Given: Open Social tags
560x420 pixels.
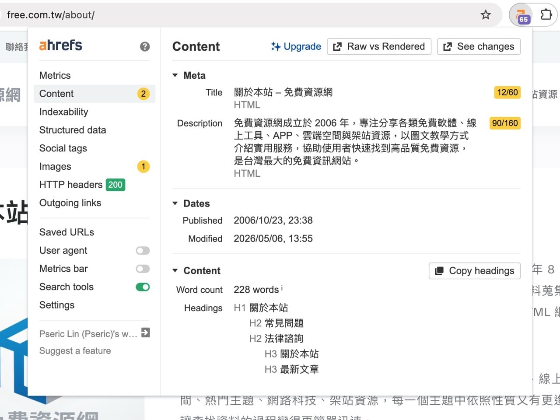Looking at the screenshot, I should pyautogui.click(x=63, y=148).
